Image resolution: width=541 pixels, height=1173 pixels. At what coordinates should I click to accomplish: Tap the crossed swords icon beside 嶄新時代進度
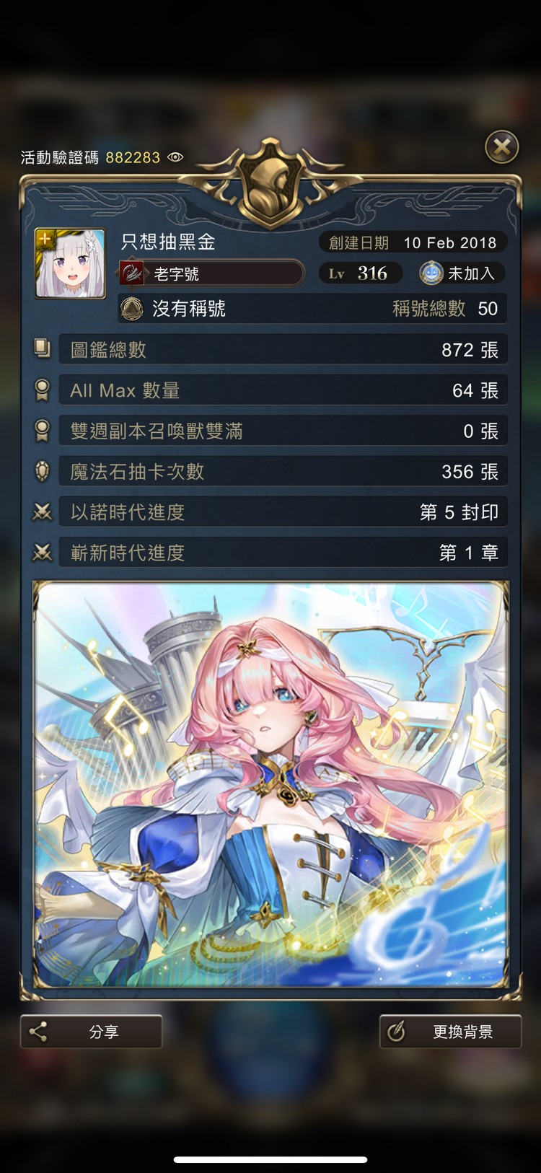pyautogui.click(x=43, y=553)
